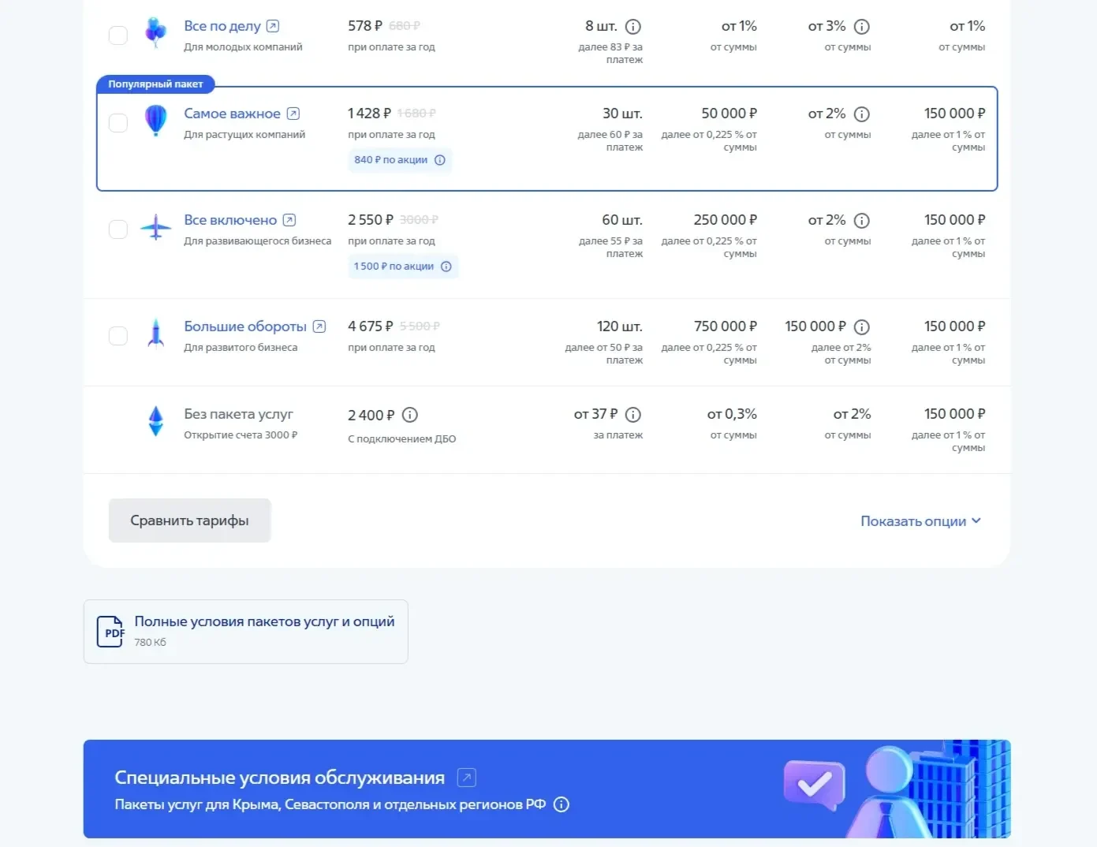Open arrow icon beside Специальные условия обслуживания
Viewport: 1097px width, 847px height.
click(x=467, y=778)
